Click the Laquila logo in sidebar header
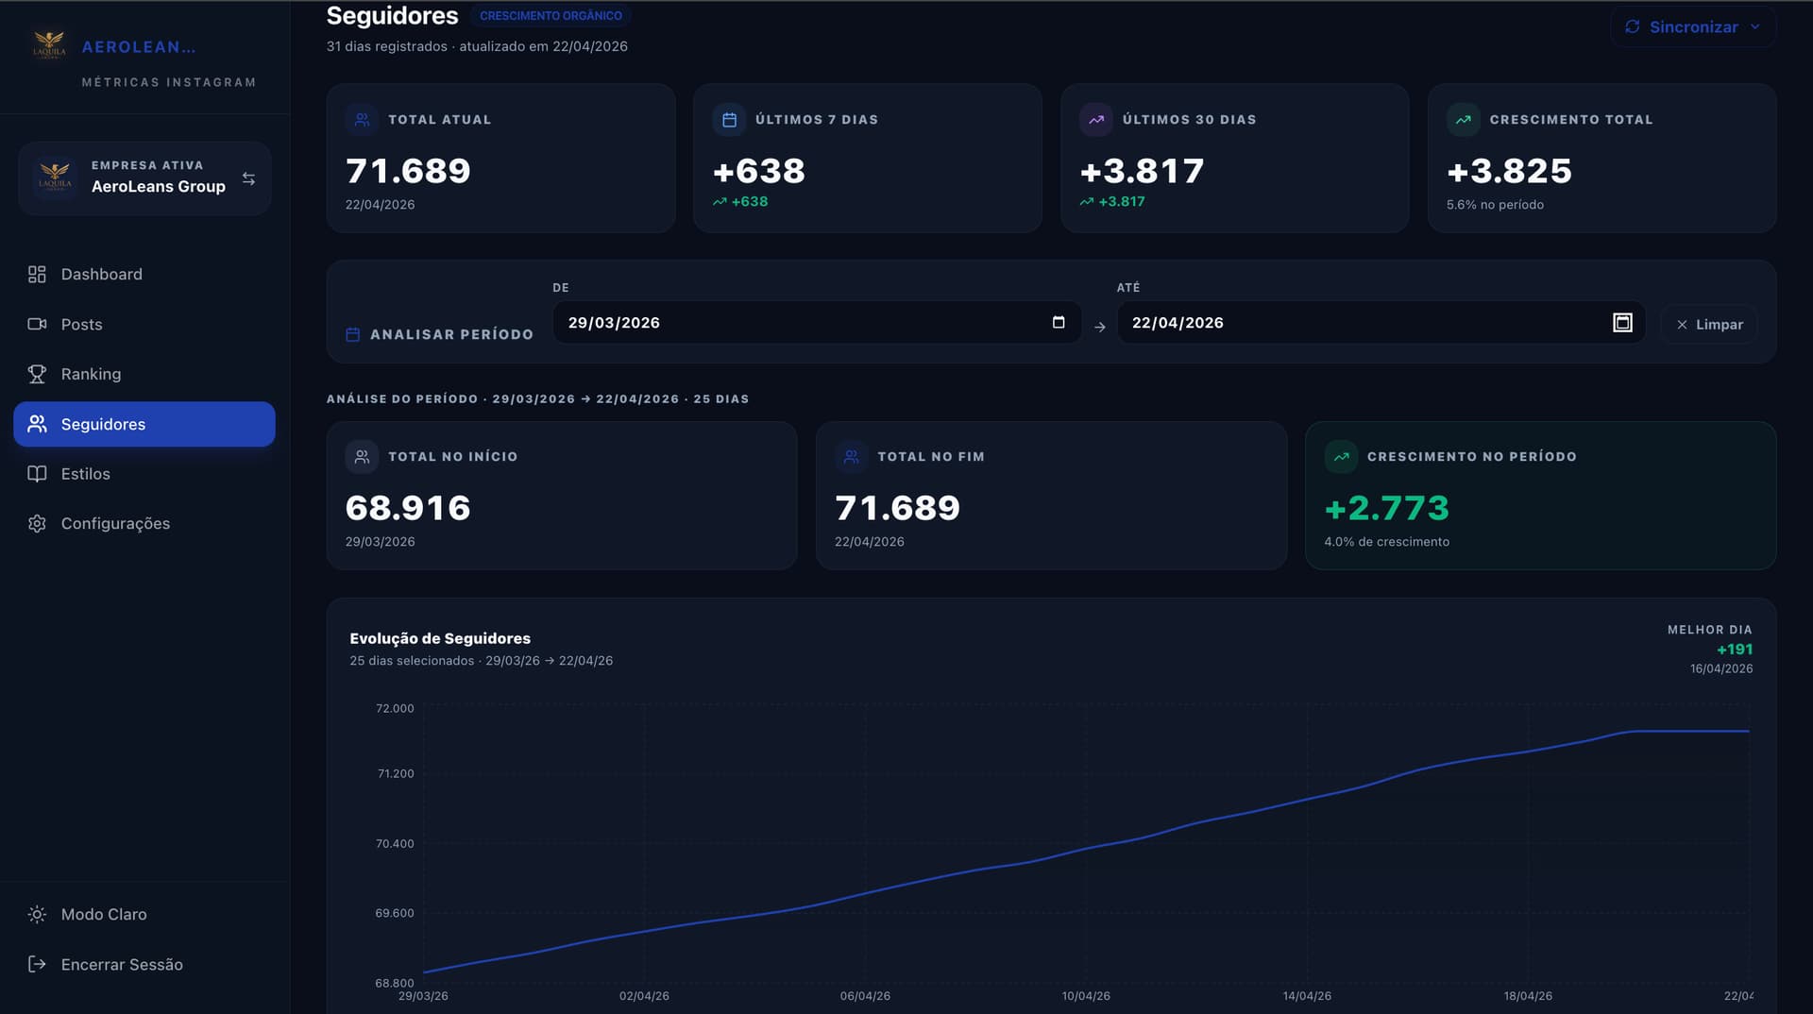The width and height of the screenshot is (1813, 1014). point(49,45)
